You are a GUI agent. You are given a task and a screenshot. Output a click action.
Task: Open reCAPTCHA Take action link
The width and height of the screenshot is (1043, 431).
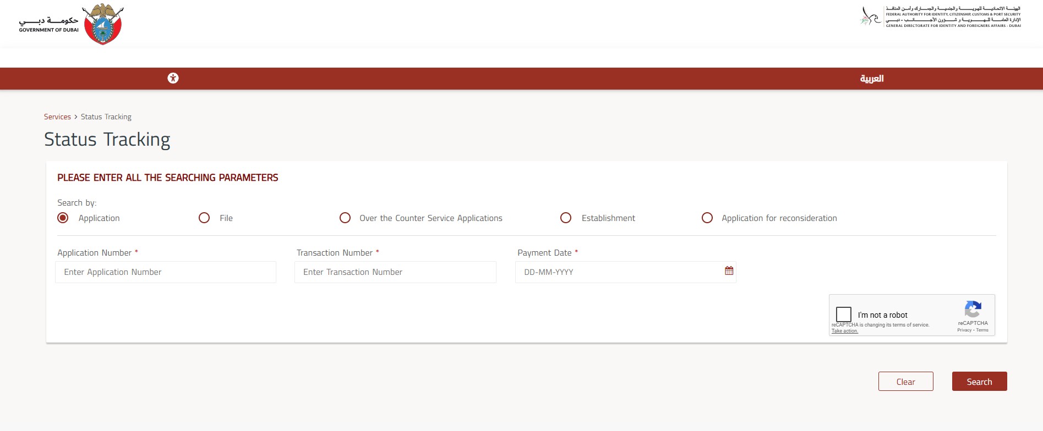845,331
